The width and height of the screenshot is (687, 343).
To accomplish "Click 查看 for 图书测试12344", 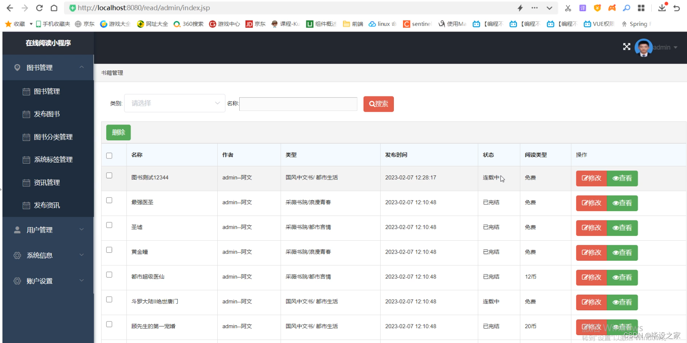I will [622, 178].
